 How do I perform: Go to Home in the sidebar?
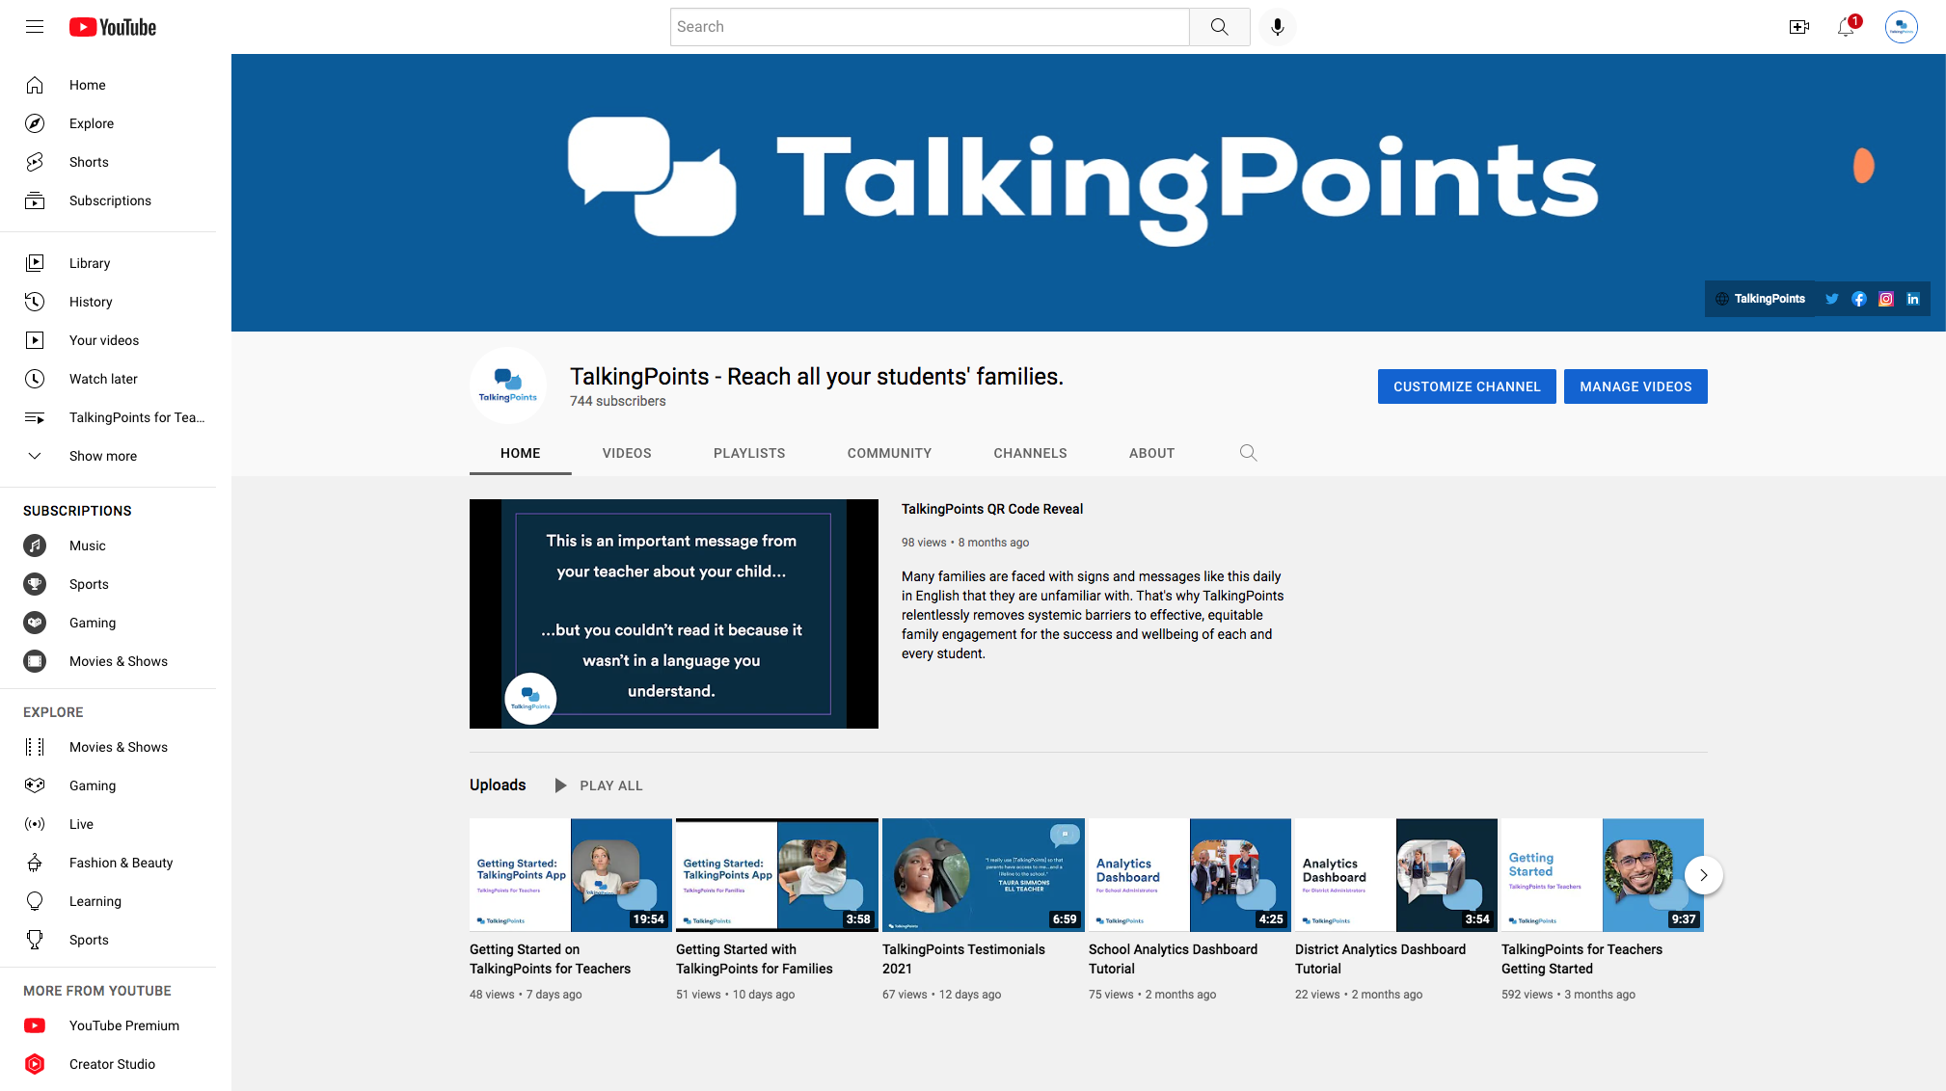pyautogui.click(x=108, y=85)
